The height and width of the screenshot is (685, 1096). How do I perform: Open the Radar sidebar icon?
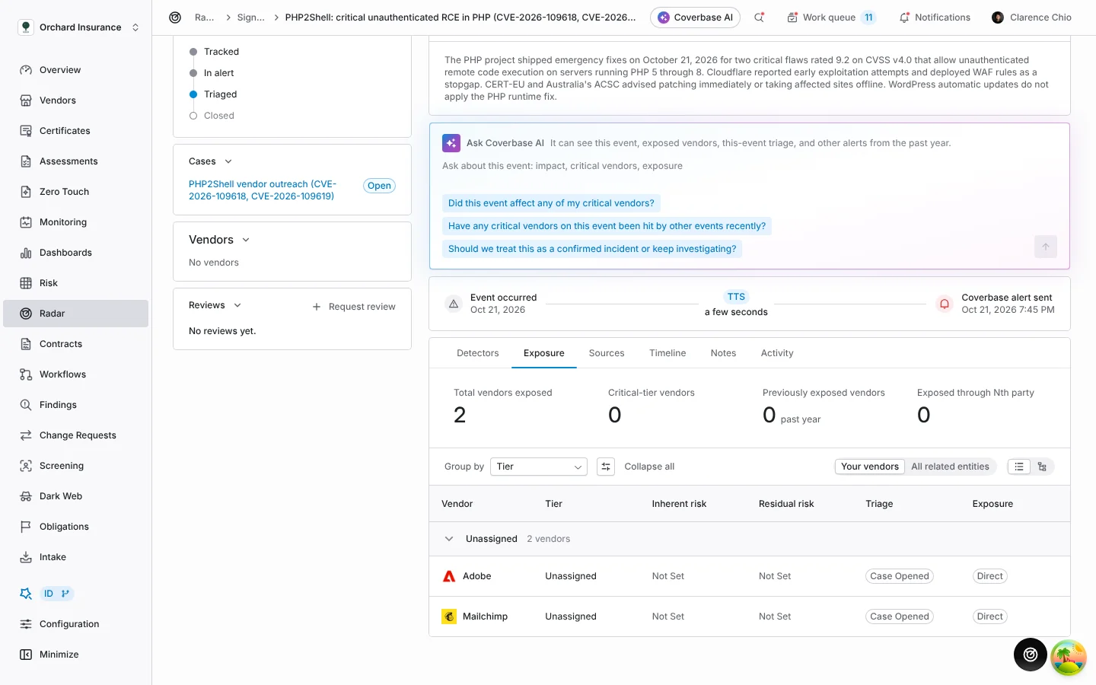tap(26, 314)
